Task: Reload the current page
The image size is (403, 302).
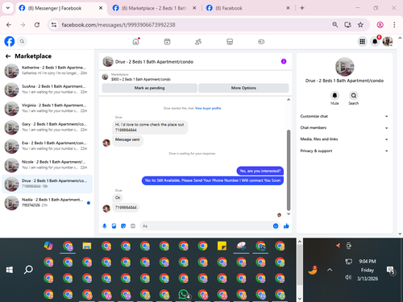Action: pyautogui.click(x=37, y=25)
